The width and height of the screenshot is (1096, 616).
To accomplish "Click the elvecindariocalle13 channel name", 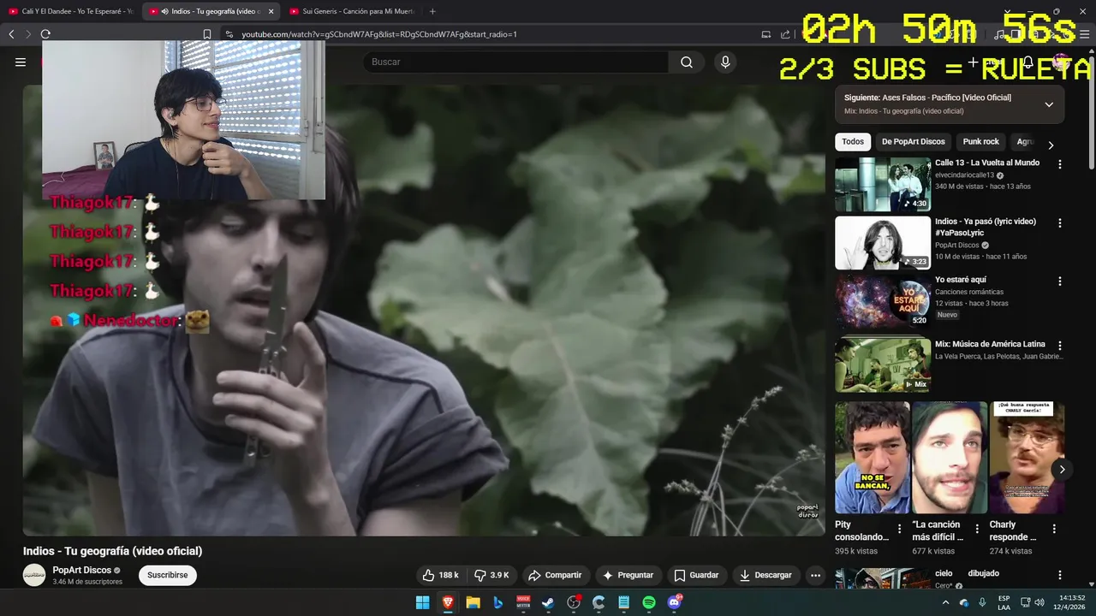I will (964, 175).
